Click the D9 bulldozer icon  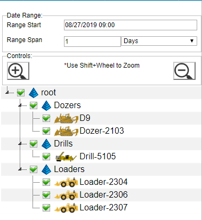point(66,119)
